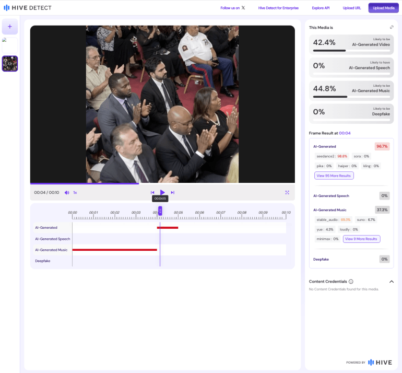Click the timeline playhead handle

[160, 211]
